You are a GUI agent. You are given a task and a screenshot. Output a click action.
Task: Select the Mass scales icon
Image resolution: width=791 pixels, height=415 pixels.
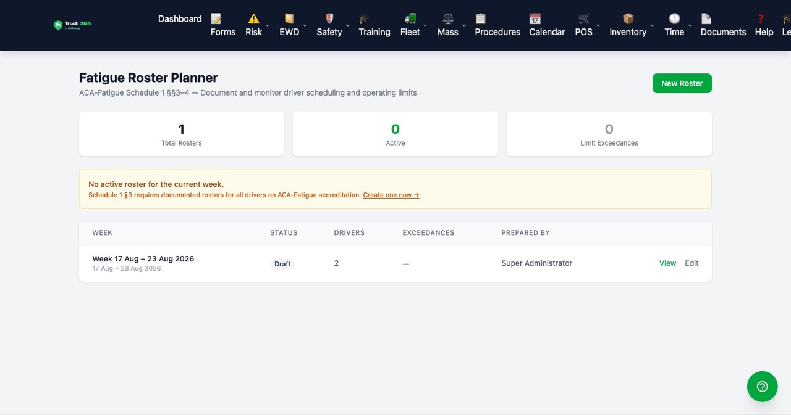(448, 19)
